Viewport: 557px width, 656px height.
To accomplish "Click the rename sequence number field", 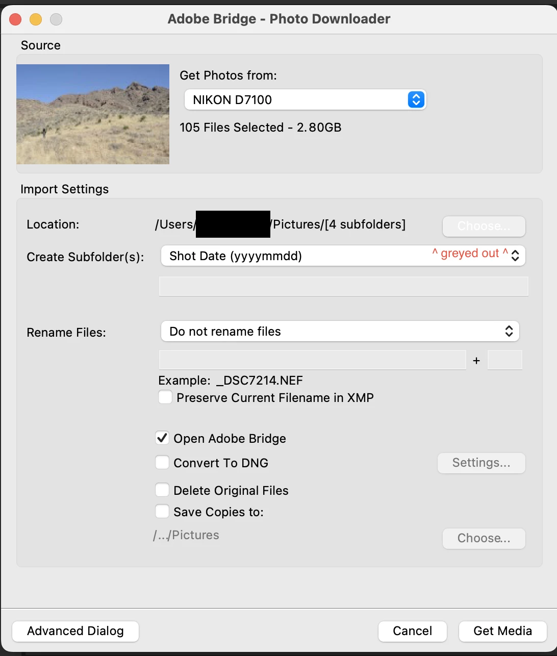I will pos(505,360).
